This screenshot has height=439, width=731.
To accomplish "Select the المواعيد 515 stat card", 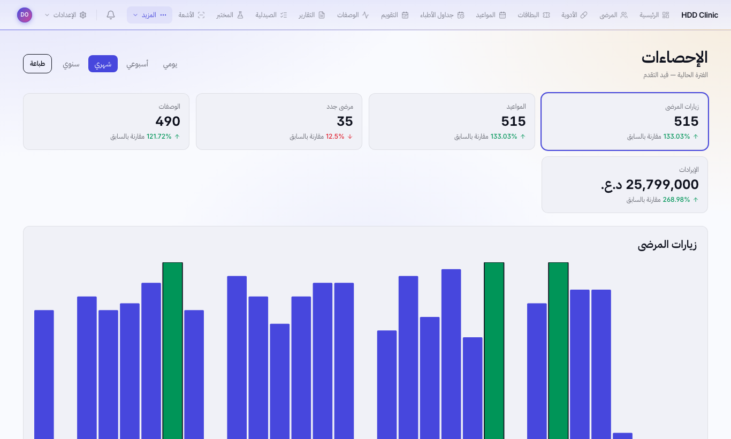I will click(x=452, y=122).
